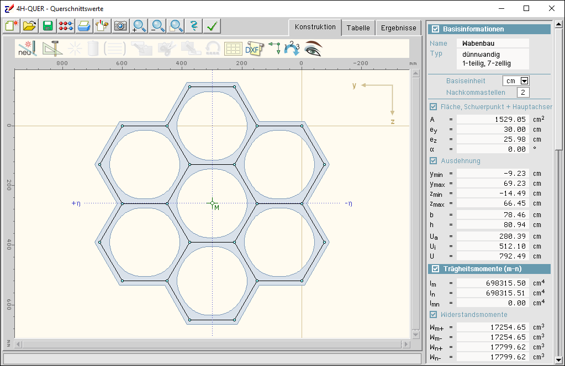Toggle the Fläche, Schwerpunkt + Hauptachsen checkbox
565x366 pixels.
point(434,107)
